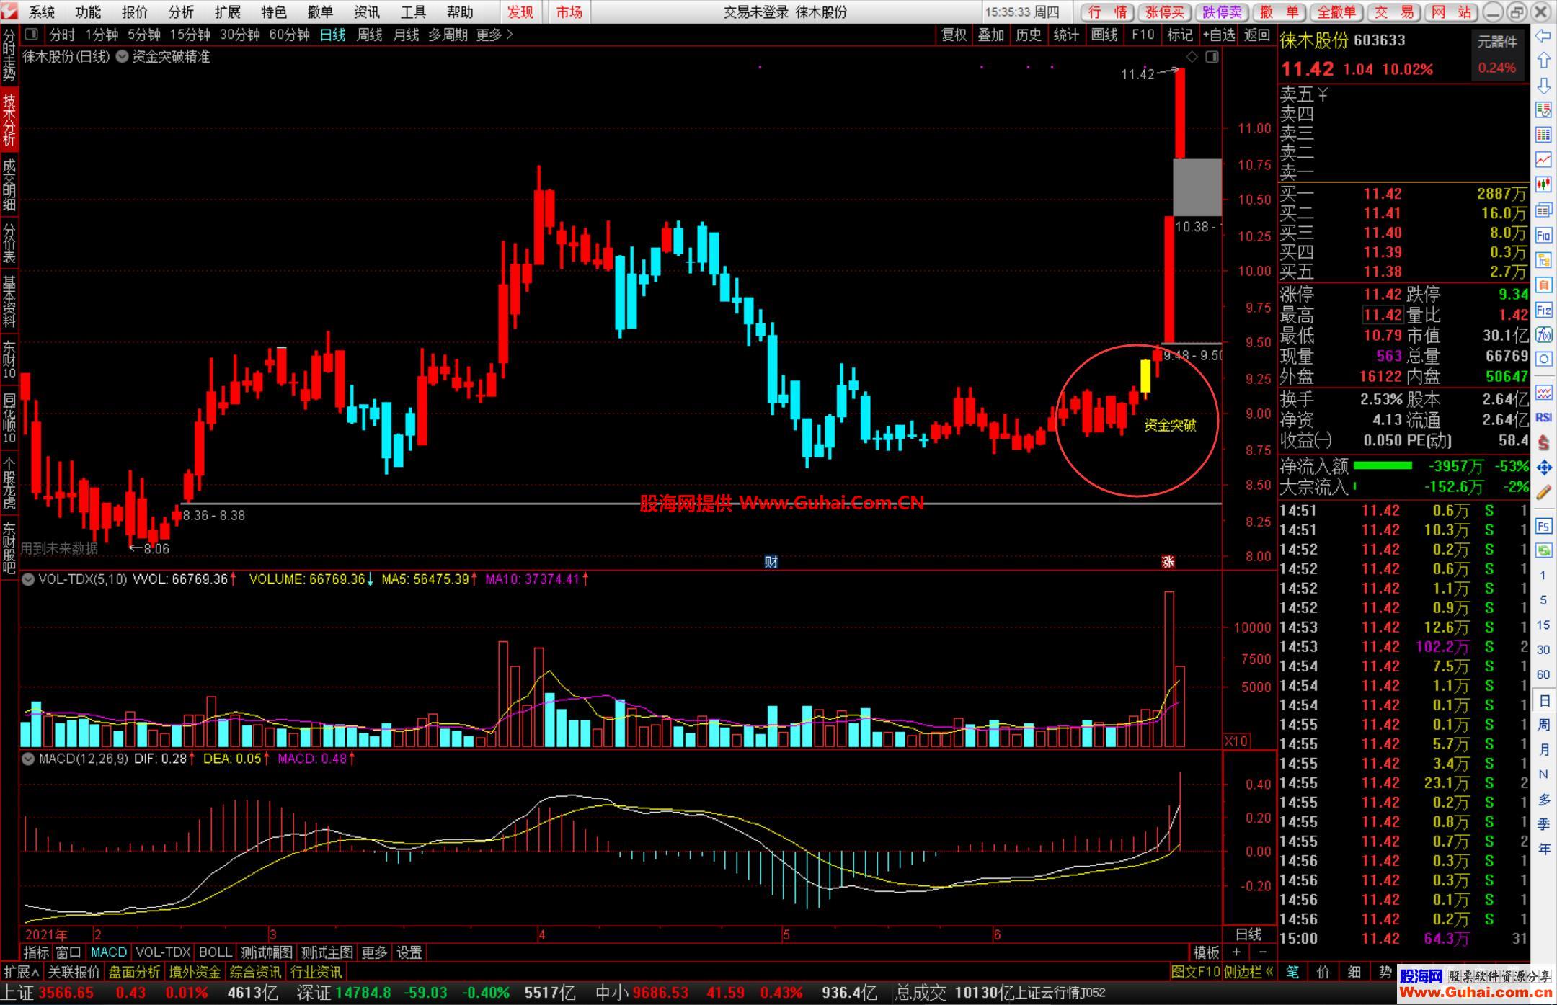Screen dimensions: 1557x1005
Task: Open the 日线 period selector at bottom right
Action: pos(1248,934)
